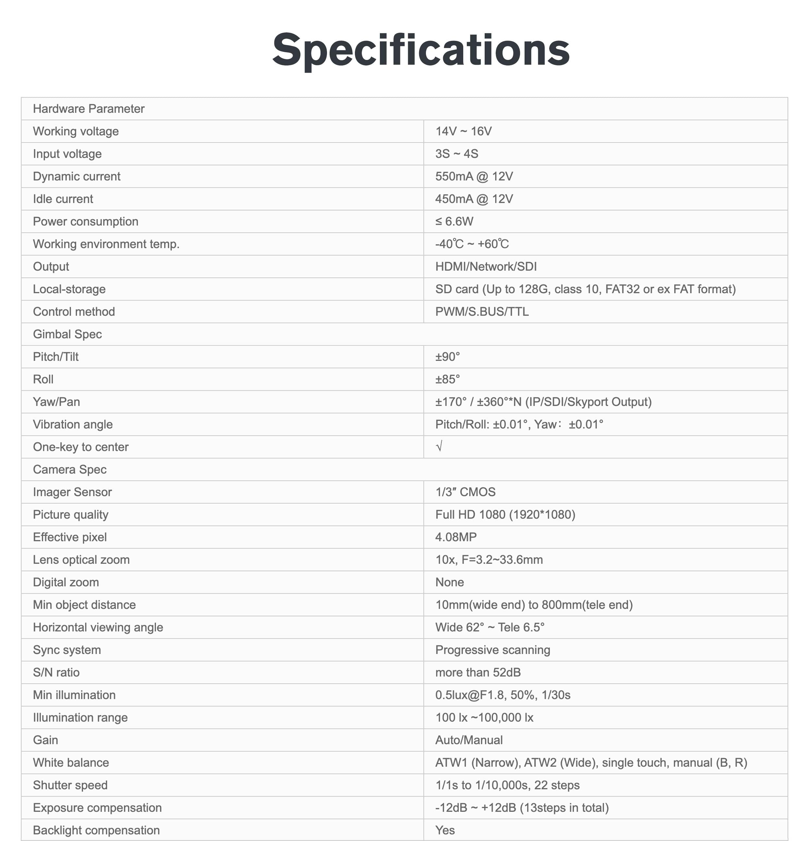Click the 1/3″ CMOS imager sensor value
Image resolution: width=811 pixels, height=841 pixels.
point(465,492)
